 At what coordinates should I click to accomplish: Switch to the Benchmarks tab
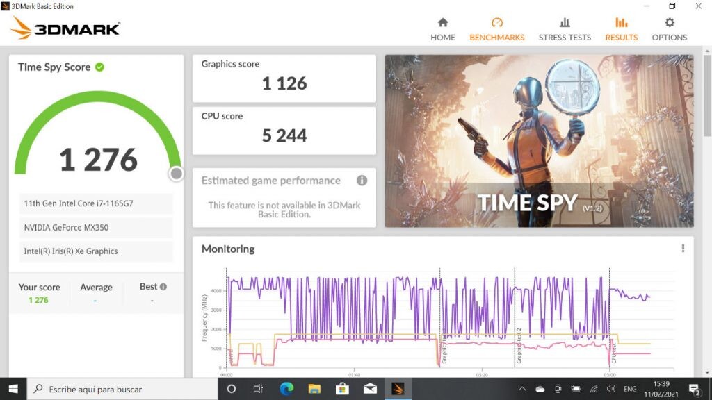pos(496,29)
